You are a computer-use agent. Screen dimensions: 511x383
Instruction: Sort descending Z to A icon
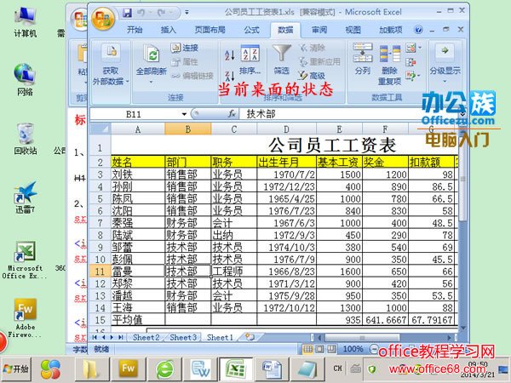[230, 76]
